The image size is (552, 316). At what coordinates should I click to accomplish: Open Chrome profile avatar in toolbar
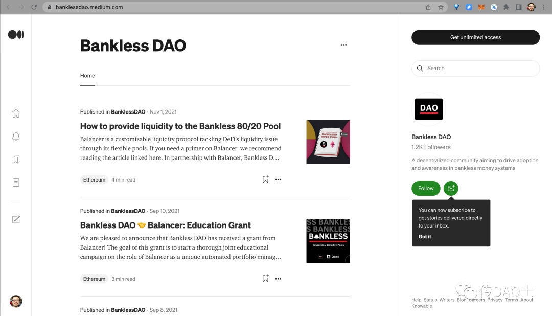[531, 7]
